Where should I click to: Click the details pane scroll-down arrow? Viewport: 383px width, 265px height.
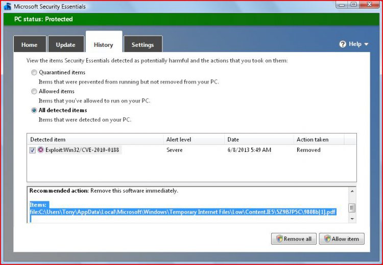[x=352, y=219]
